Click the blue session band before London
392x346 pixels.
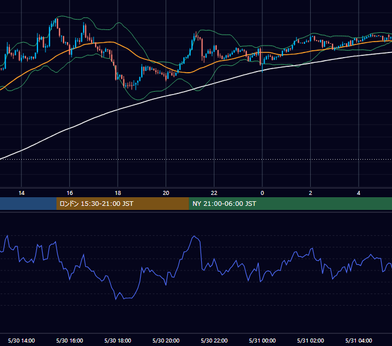pyautogui.click(x=28, y=204)
